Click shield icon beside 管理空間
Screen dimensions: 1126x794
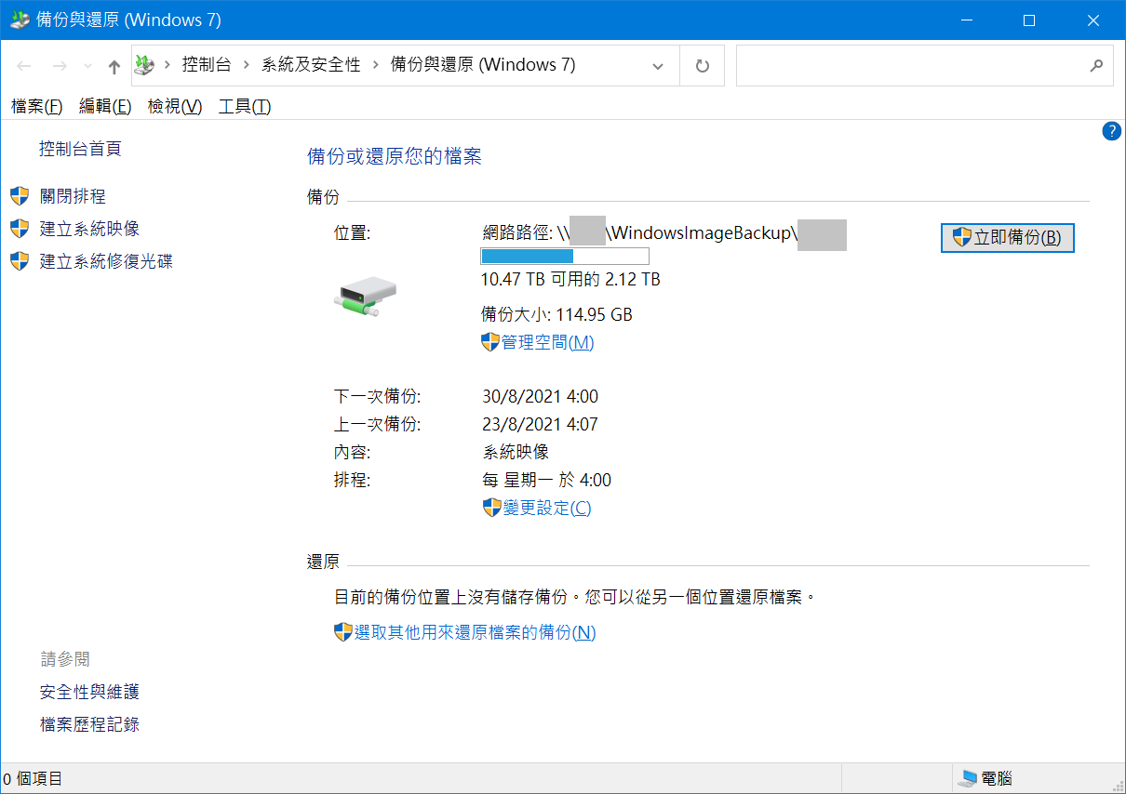click(490, 342)
